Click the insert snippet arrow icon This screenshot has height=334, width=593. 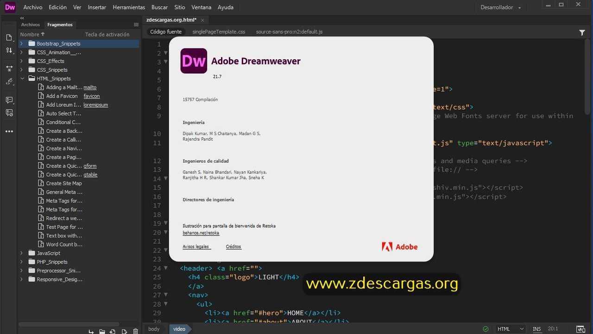(91, 331)
